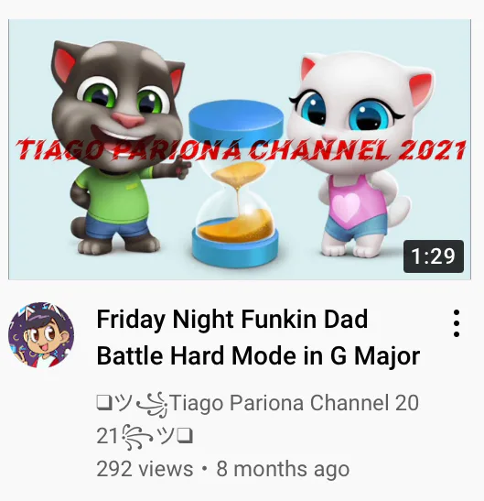Click the pink heart on Angela's top
The width and height of the screenshot is (484, 501).
[x=346, y=206]
